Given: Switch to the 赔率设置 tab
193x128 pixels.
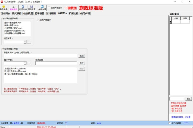Looking at the screenshot, I should (40, 14).
